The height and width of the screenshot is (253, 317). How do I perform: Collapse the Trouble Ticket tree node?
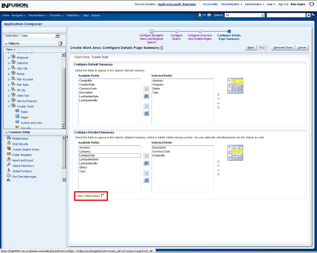pos(8,106)
